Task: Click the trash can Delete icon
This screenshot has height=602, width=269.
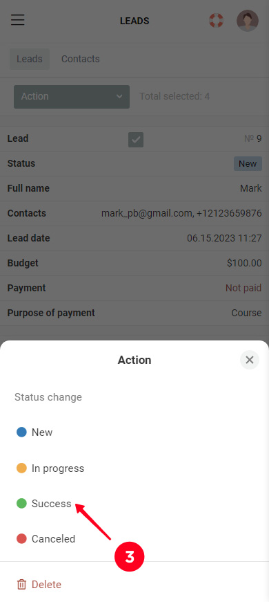Action: coord(22,585)
